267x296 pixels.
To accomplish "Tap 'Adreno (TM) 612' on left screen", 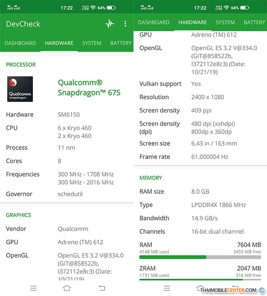I will 81,242.
